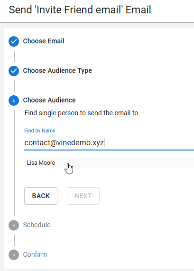Click the Find by Name field label
The height and width of the screenshot is (271, 194).
click(x=40, y=130)
